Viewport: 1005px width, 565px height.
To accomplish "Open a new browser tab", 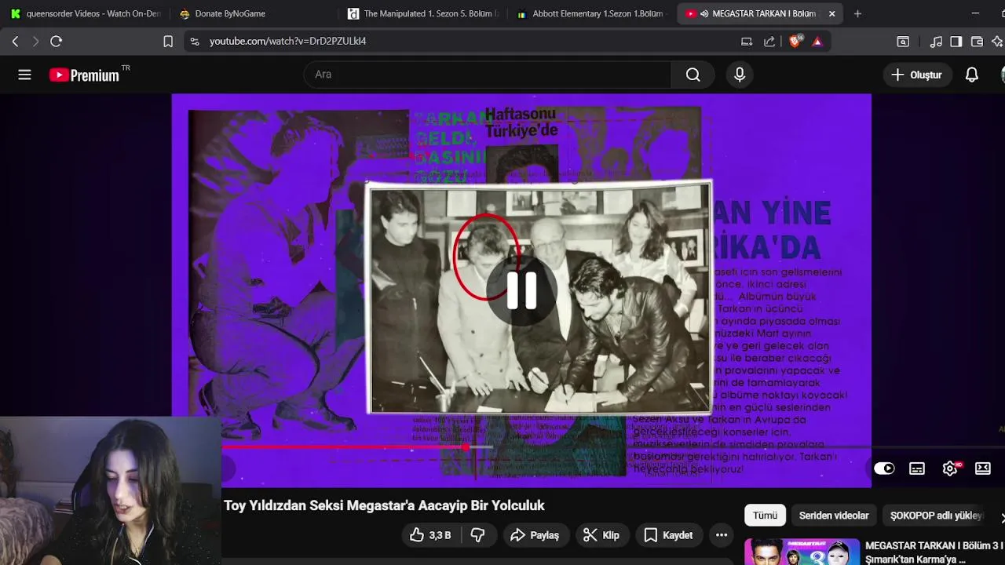I will [857, 13].
